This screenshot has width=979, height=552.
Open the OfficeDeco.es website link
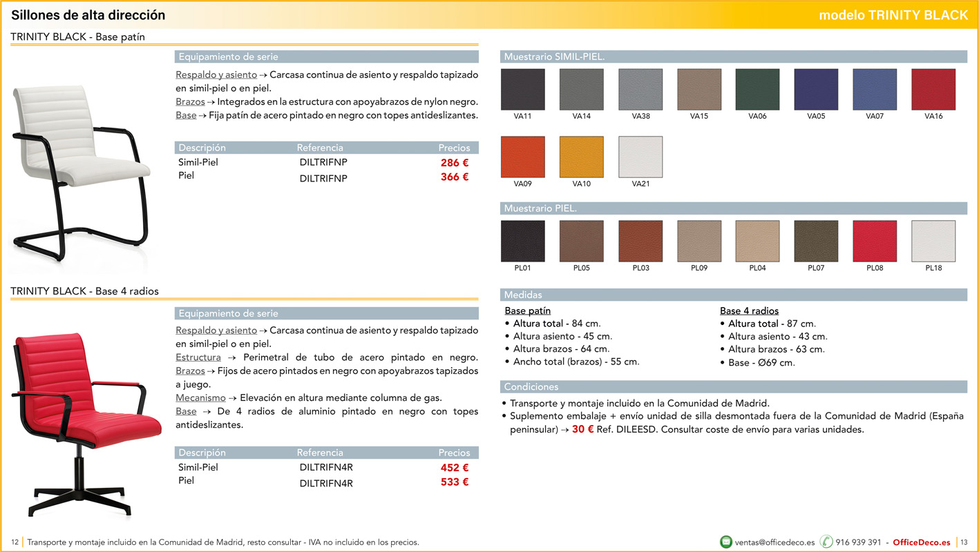[x=922, y=542]
